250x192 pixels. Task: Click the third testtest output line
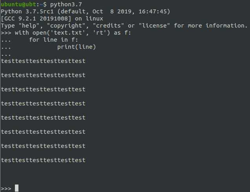[x=43, y=89]
